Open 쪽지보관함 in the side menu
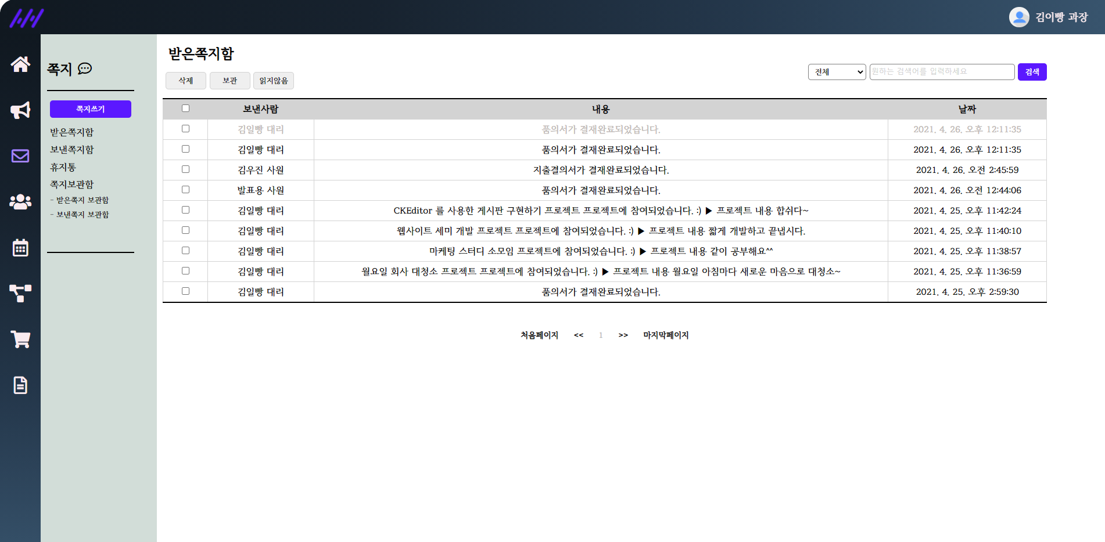This screenshot has width=1105, height=542. 71,185
